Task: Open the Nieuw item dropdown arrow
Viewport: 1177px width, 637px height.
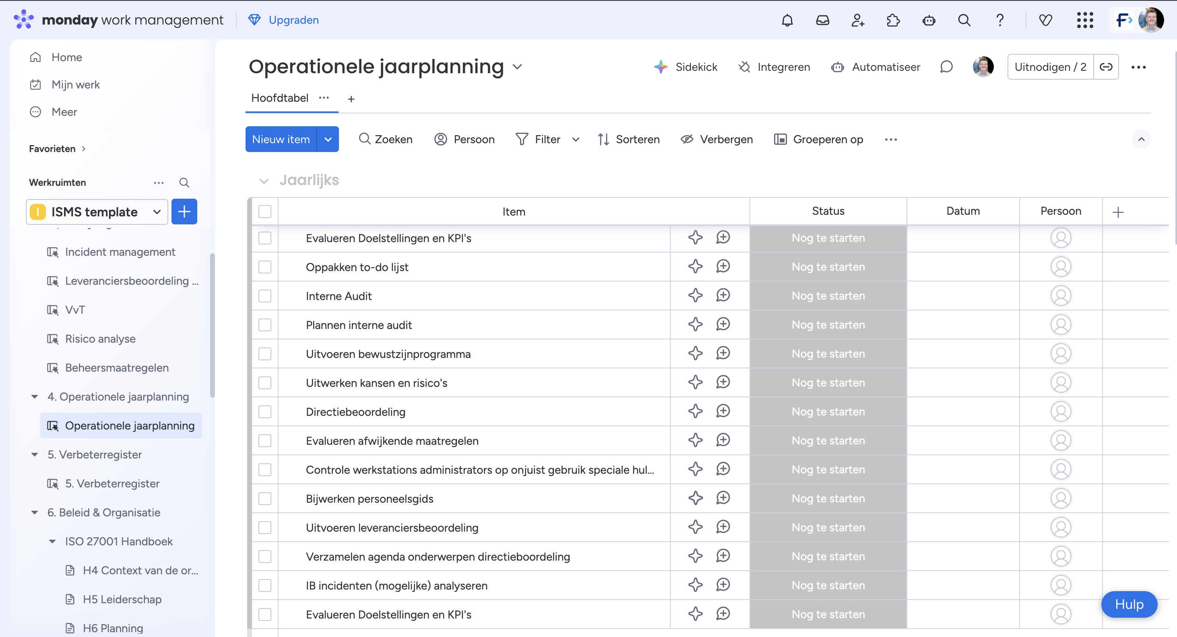Action: (328, 139)
